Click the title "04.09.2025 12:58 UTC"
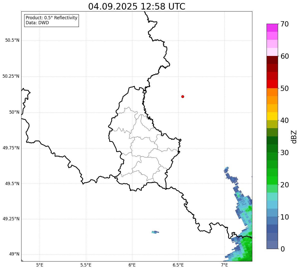 tap(137, 6)
